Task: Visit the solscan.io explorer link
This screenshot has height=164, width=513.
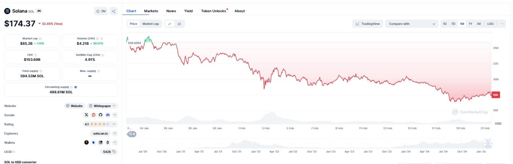Action: tap(100, 133)
